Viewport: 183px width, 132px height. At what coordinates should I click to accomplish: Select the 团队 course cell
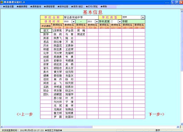pos(46,94)
